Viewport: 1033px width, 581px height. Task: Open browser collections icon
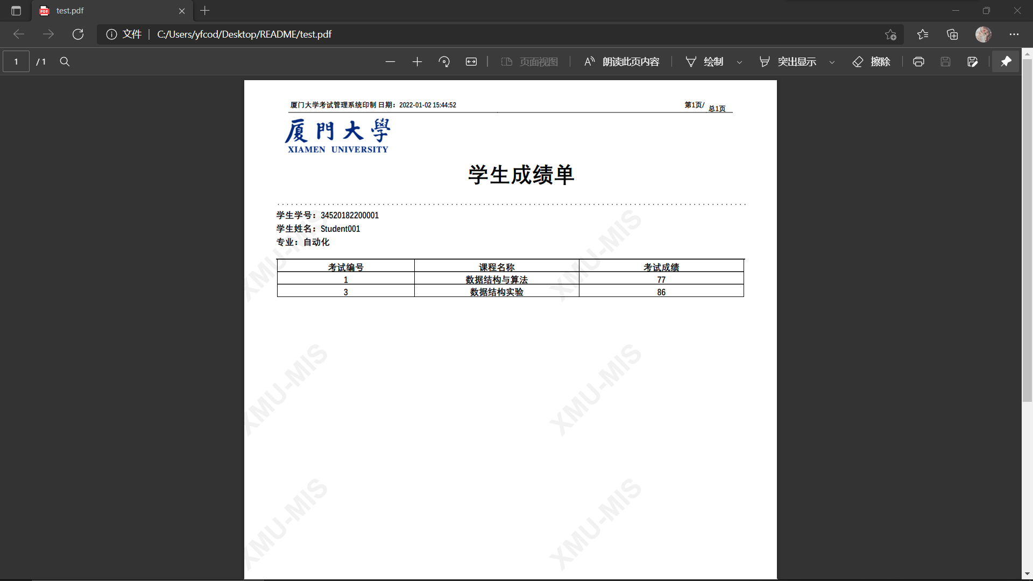coord(952,34)
